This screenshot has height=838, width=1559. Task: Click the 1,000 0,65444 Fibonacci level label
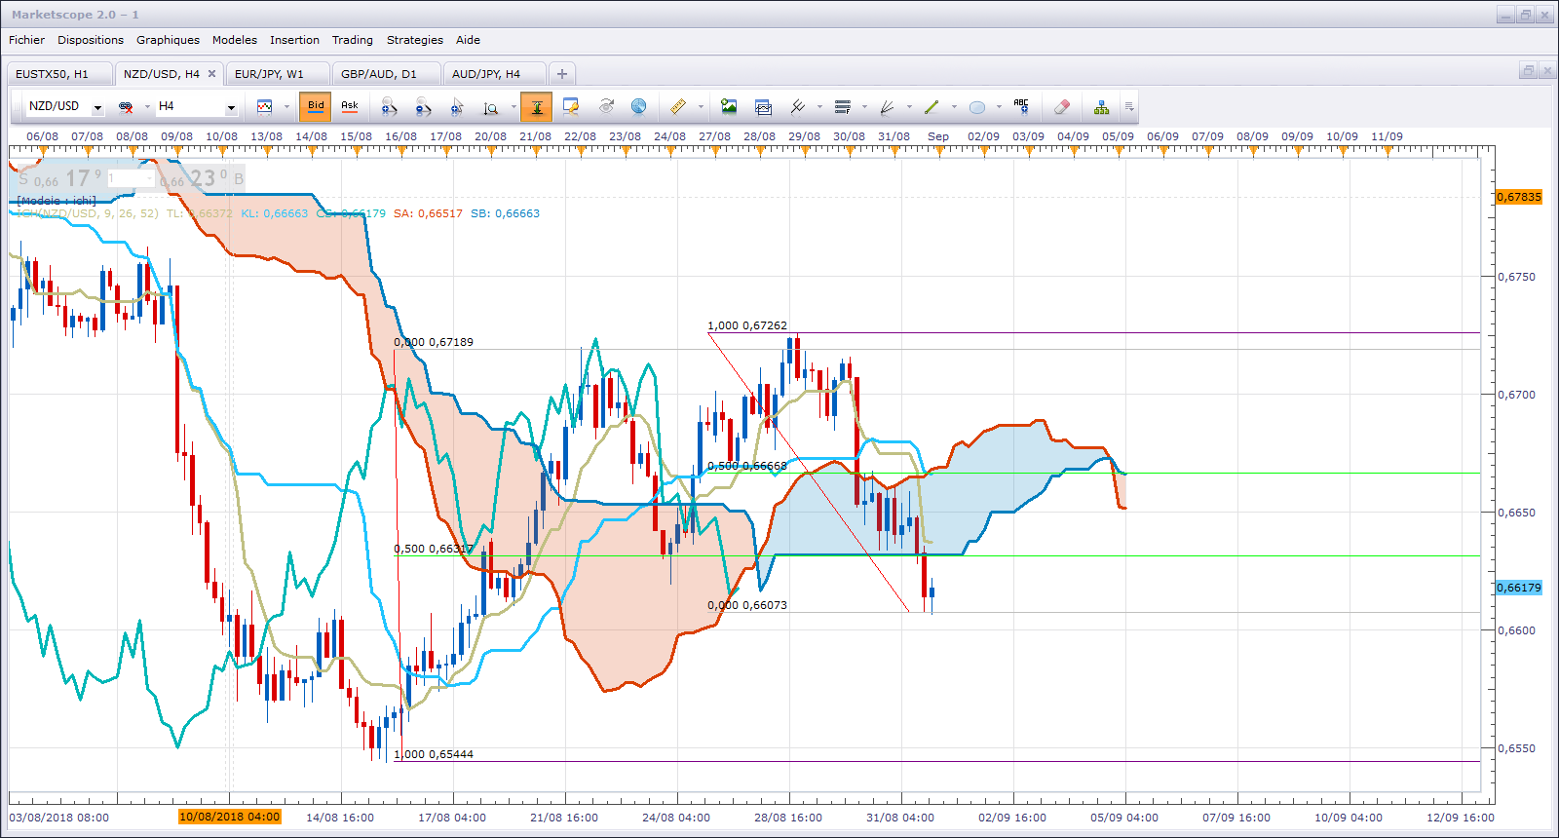pos(434,754)
